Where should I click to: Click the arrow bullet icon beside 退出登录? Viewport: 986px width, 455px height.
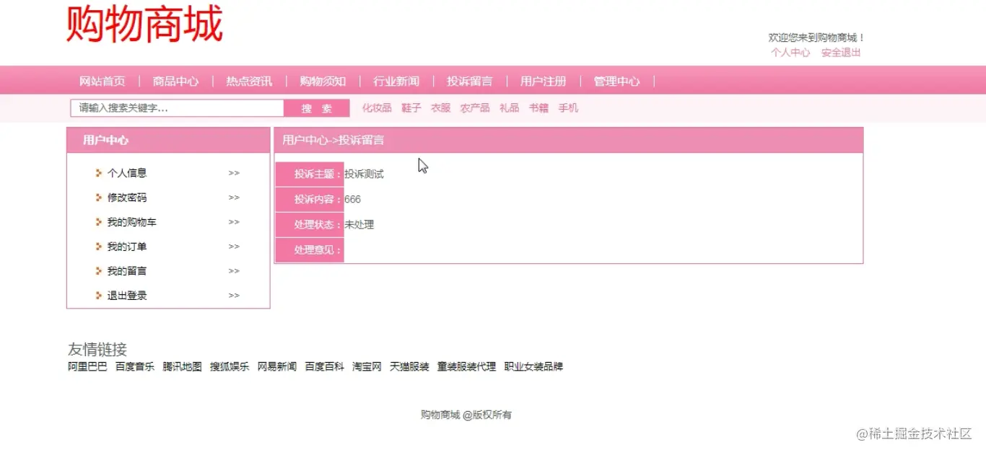point(99,296)
